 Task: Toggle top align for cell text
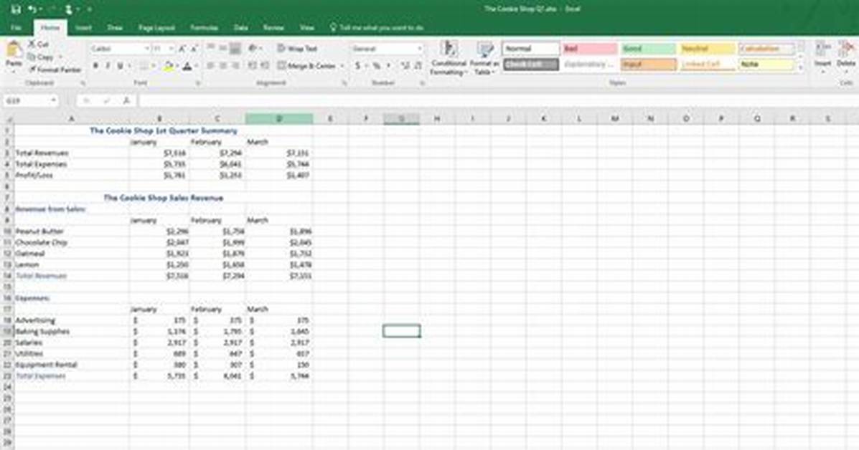coord(210,49)
